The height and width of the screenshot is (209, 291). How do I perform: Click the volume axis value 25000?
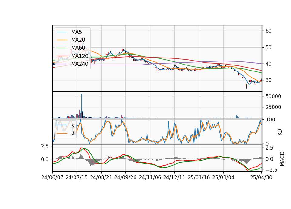(273, 107)
